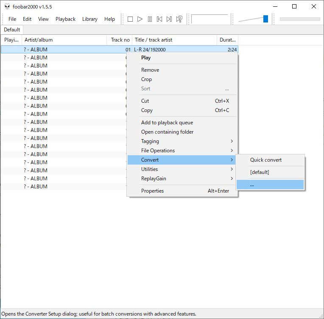Adjust the volume slider handle
Viewport: 324px width, 319px height.
(x=265, y=19)
